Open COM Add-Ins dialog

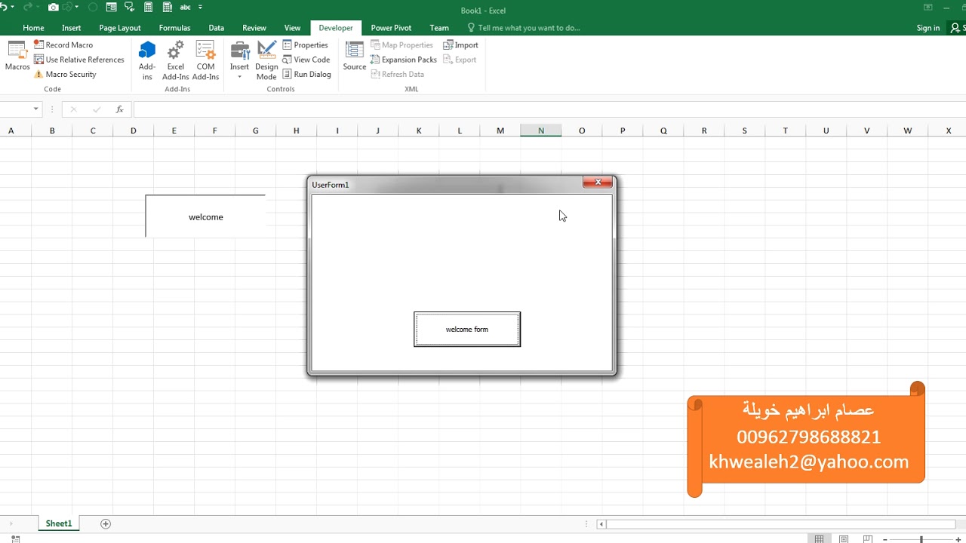pyautogui.click(x=205, y=60)
